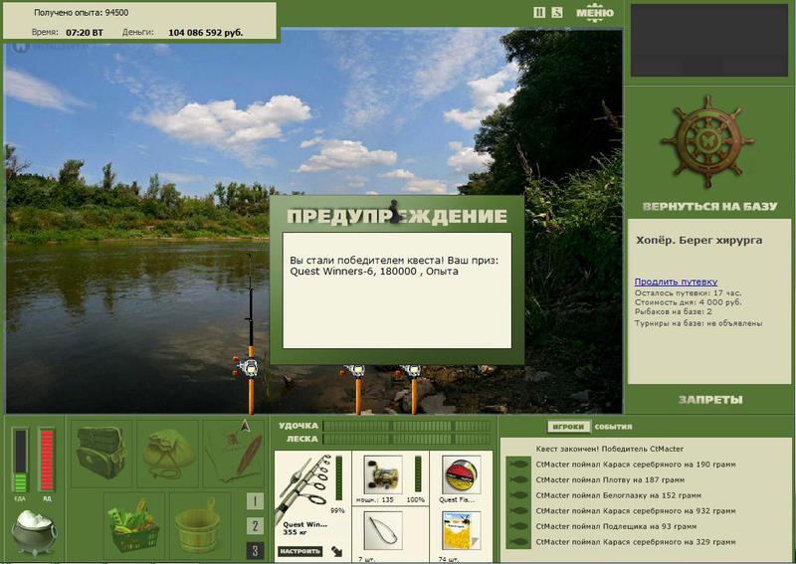Click the Продлить путевку link

pos(676,282)
